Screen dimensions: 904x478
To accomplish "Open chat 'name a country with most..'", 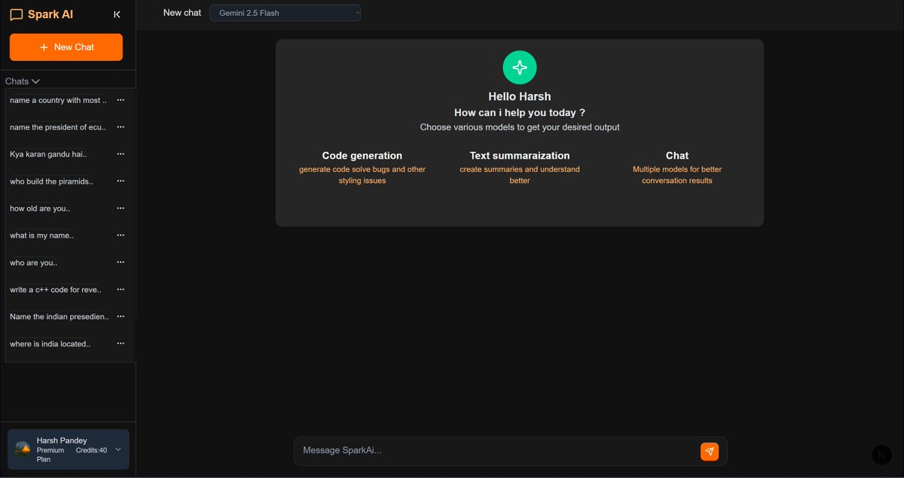I will click(x=58, y=100).
